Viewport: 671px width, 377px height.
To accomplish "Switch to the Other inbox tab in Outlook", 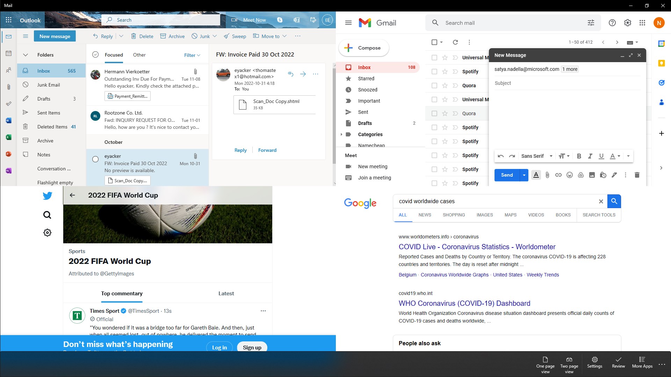I will tap(139, 55).
